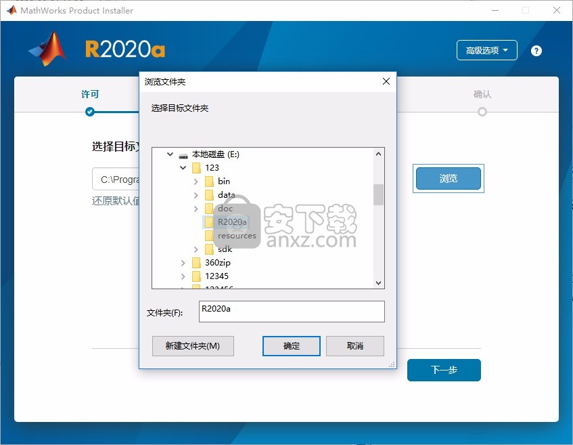The height and width of the screenshot is (445, 573).
Task: Select the resources folder name
Action: pos(237,236)
